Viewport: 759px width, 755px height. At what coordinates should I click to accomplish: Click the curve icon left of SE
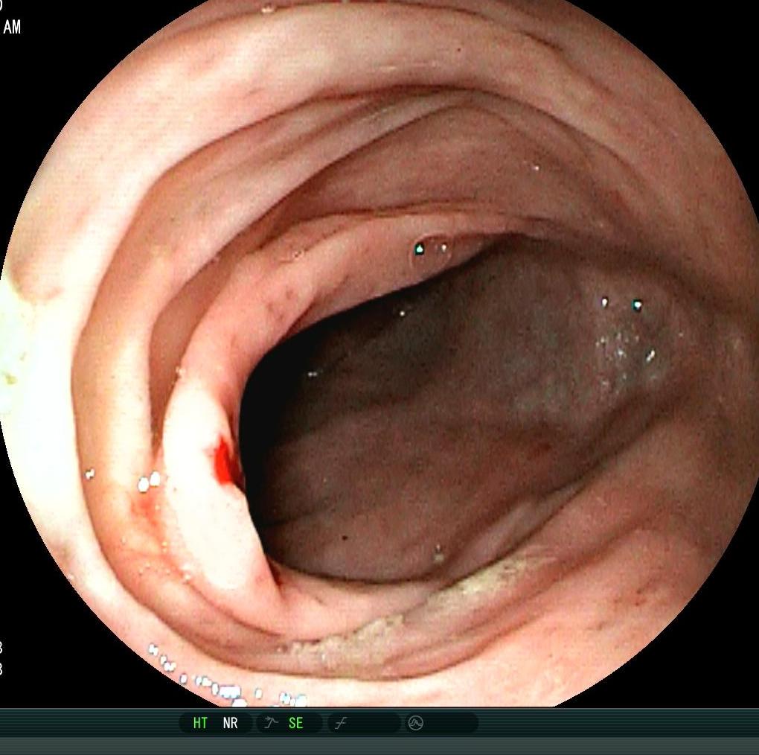pyautogui.click(x=271, y=723)
